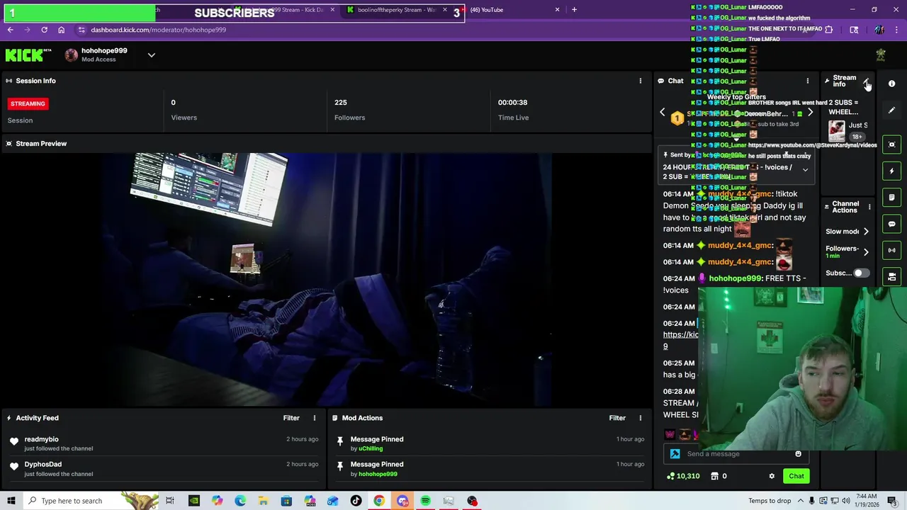Click the browser back arrow
The image size is (907, 510).
pos(10,30)
